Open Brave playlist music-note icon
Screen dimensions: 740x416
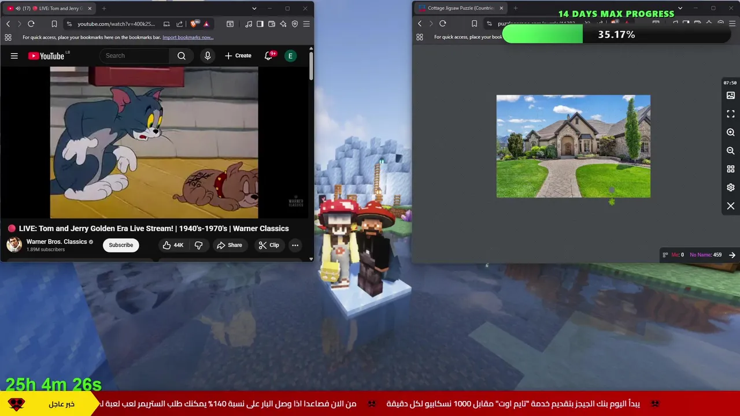coord(248,24)
